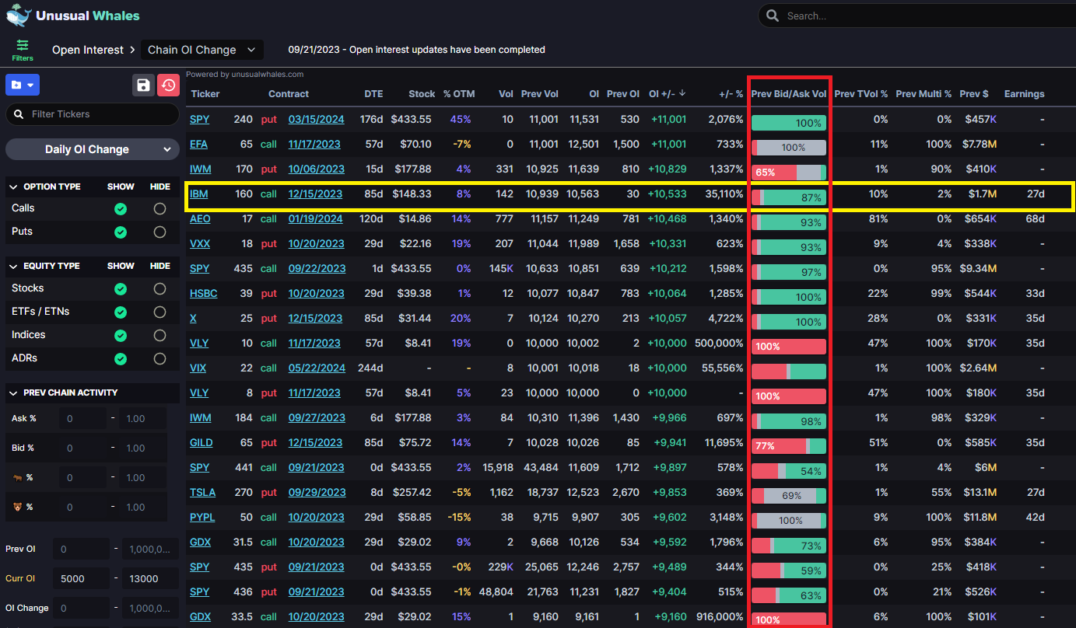Open the IBM ticker link

coord(199,194)
